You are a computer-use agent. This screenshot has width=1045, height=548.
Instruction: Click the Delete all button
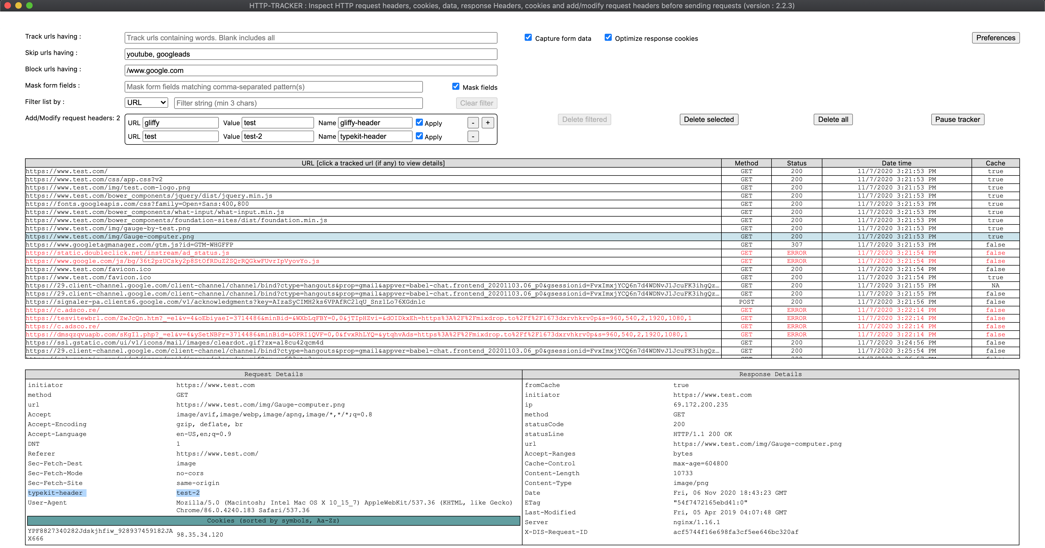click(833, 119)
